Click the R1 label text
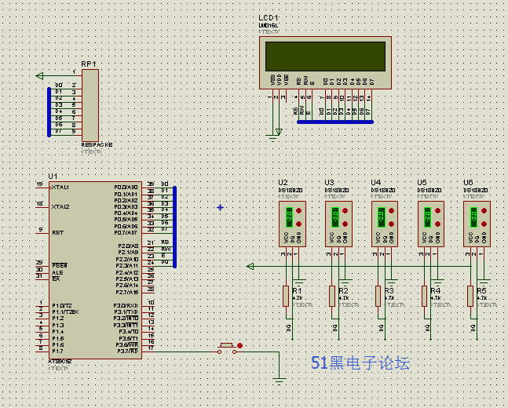 297,291
